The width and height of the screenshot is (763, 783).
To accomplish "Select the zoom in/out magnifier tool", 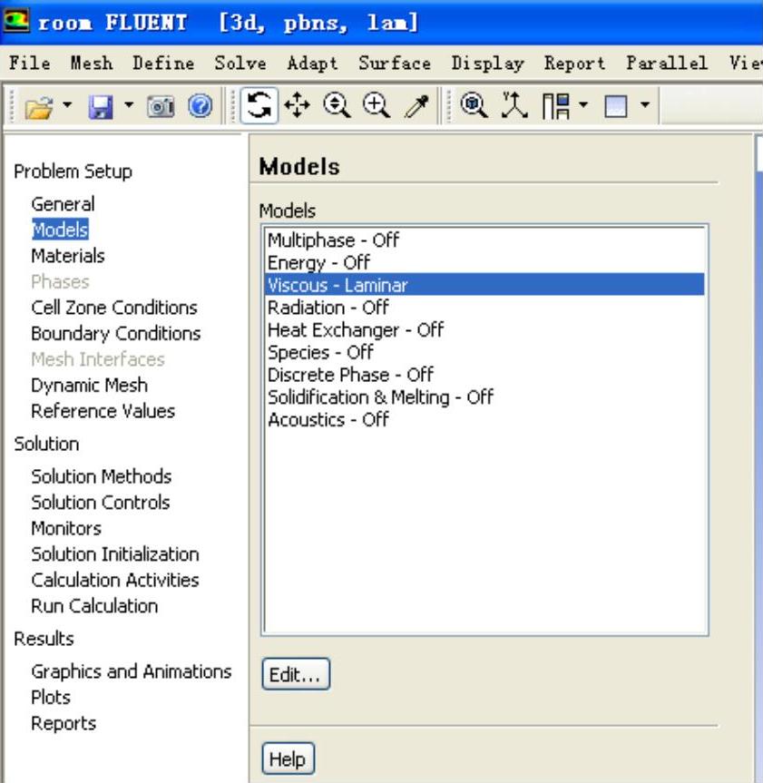I will pyautogui.click(x=337, y=105).
